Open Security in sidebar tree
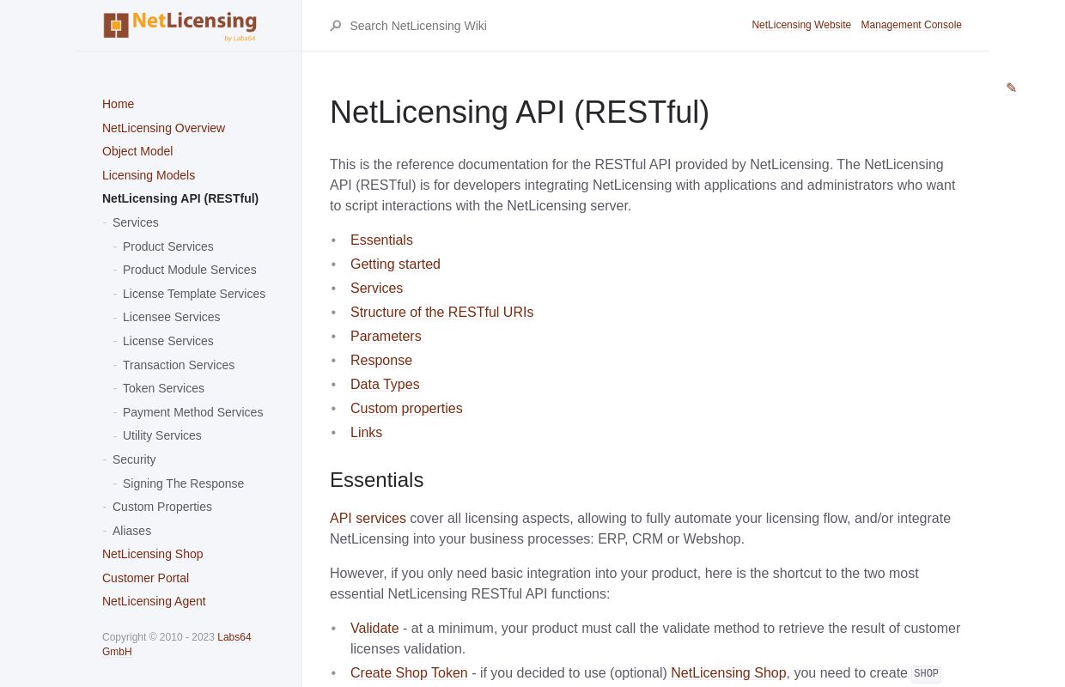The width and height of the screenshot is (1065, 687). click(x=134, y=459)
